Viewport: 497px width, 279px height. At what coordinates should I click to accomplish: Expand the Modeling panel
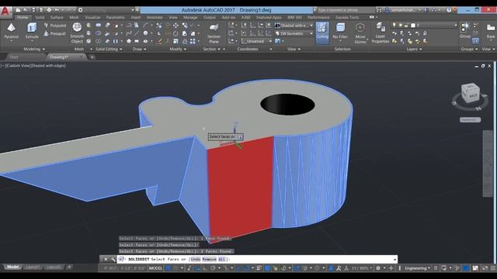34,49
